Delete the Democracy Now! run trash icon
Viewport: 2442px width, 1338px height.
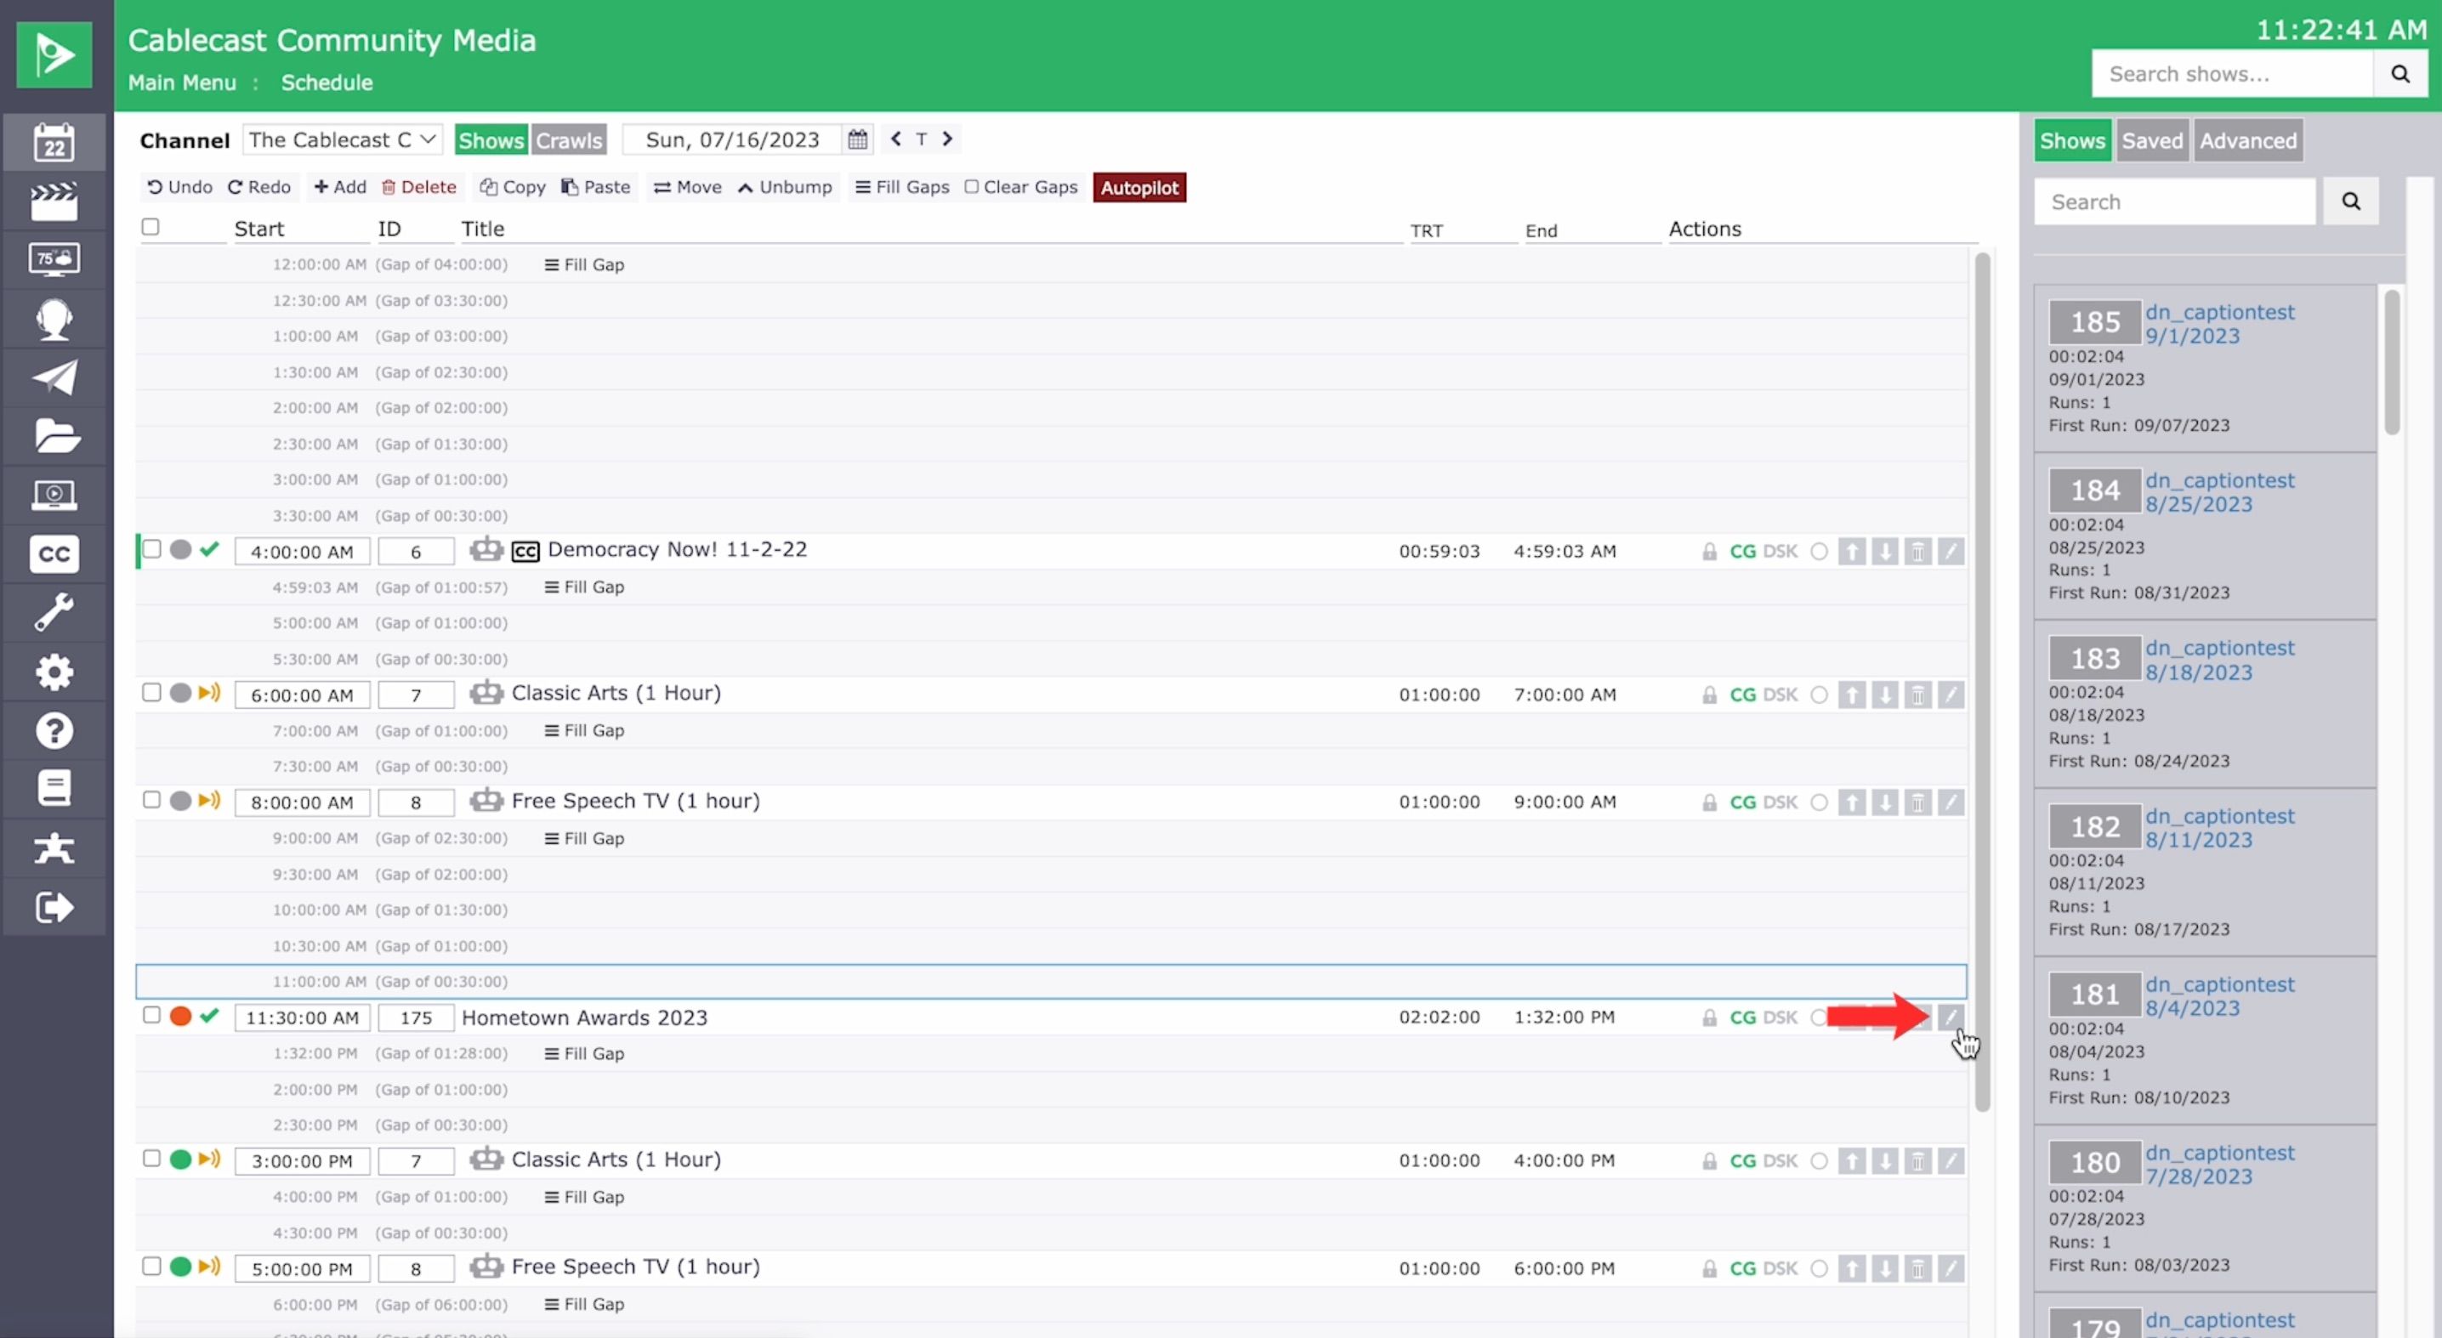pos(1917,552)
